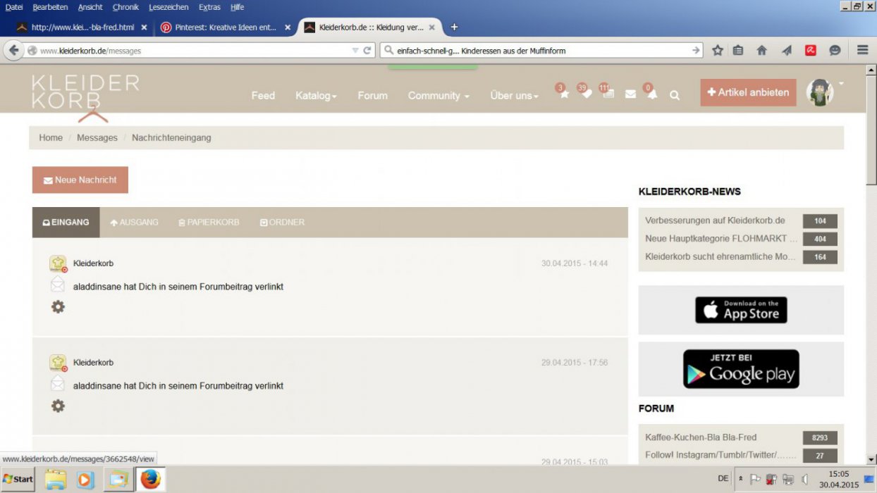Image resolution: width=877 pixels, height=493 pixels.
Task: Expand the Katalog dropdown
Action: pos(316,96)
